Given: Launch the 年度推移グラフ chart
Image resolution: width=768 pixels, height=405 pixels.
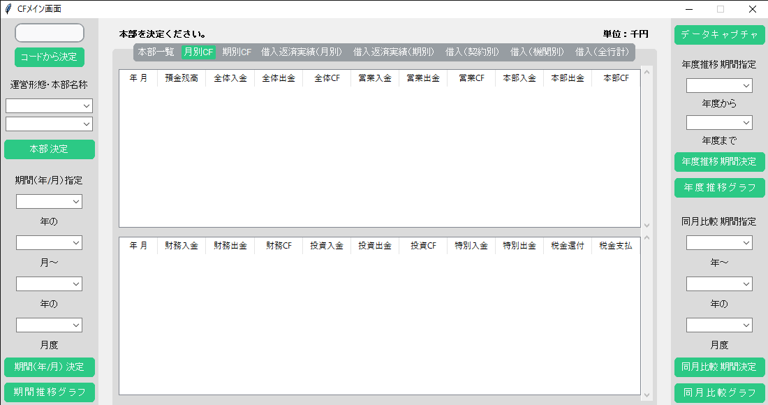Looking at the screenshot, I should coord(719,187).
